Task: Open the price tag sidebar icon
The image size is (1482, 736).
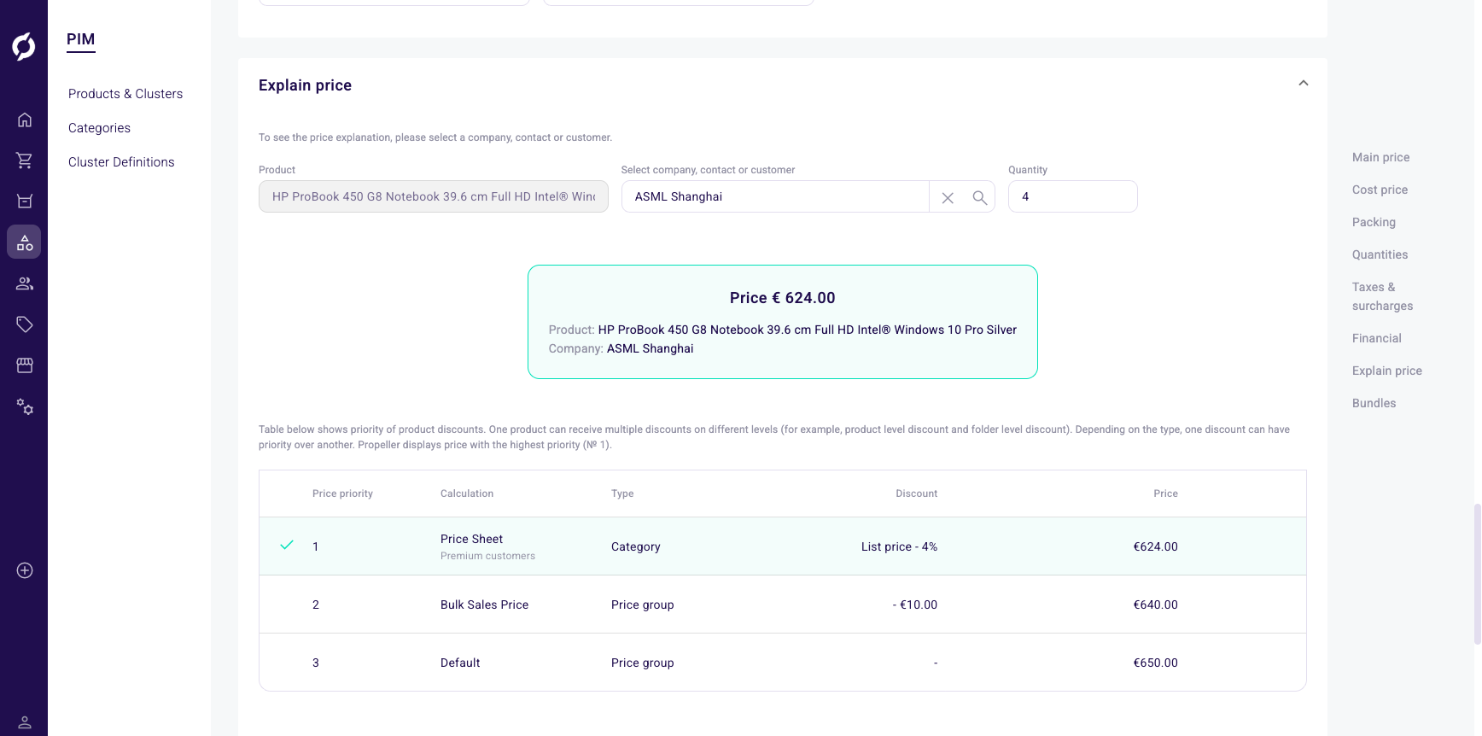Action: tap(25, 324)
